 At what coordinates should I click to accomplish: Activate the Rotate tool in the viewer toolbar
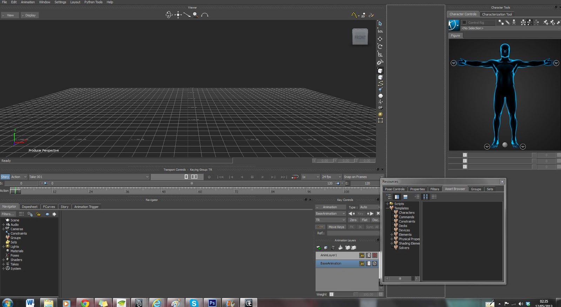[x=380, y=47]
